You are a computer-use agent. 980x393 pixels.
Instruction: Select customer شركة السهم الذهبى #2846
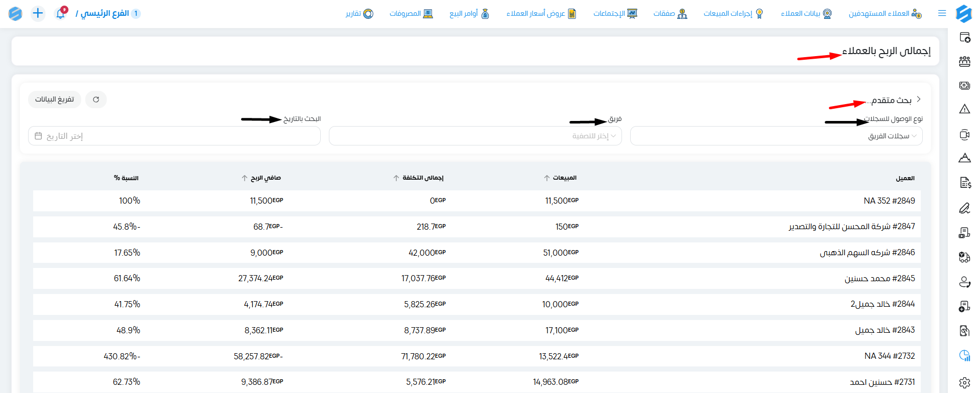click(867, 252)
